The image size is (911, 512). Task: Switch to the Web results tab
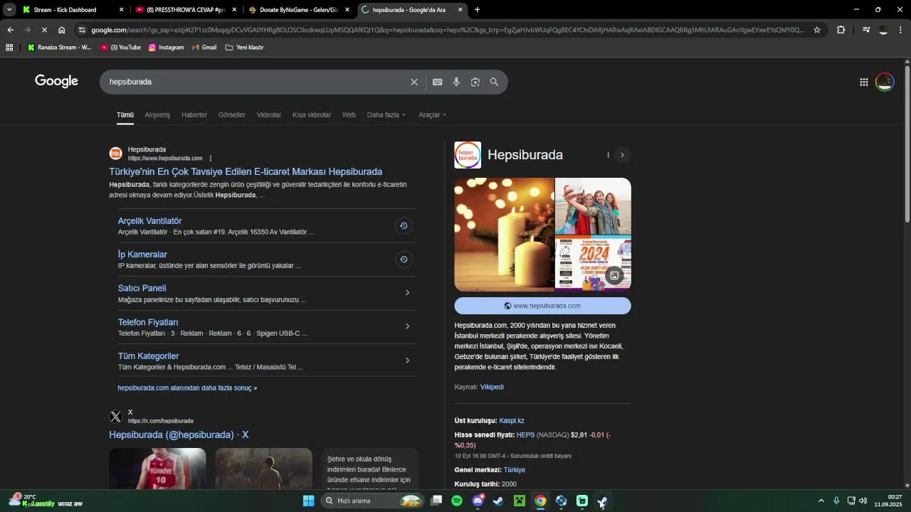tap(349, 114)
